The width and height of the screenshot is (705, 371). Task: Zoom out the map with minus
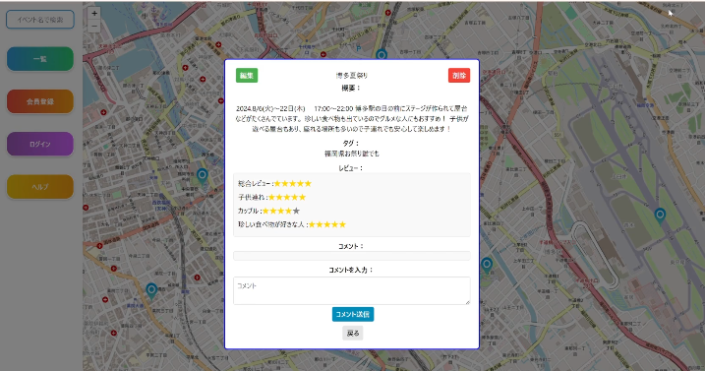(x=94, y=27)
